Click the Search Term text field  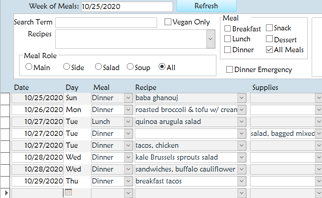106,22
